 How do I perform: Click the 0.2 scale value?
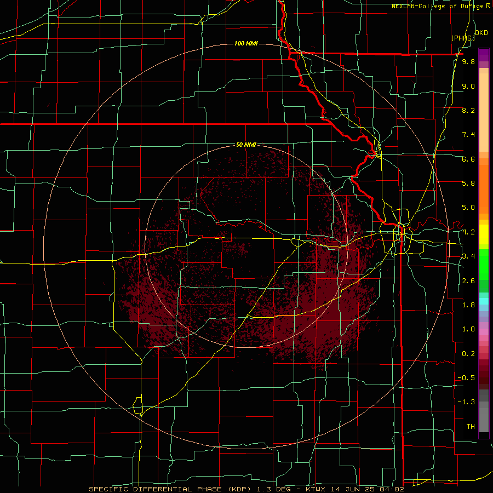tap(468, 354)
